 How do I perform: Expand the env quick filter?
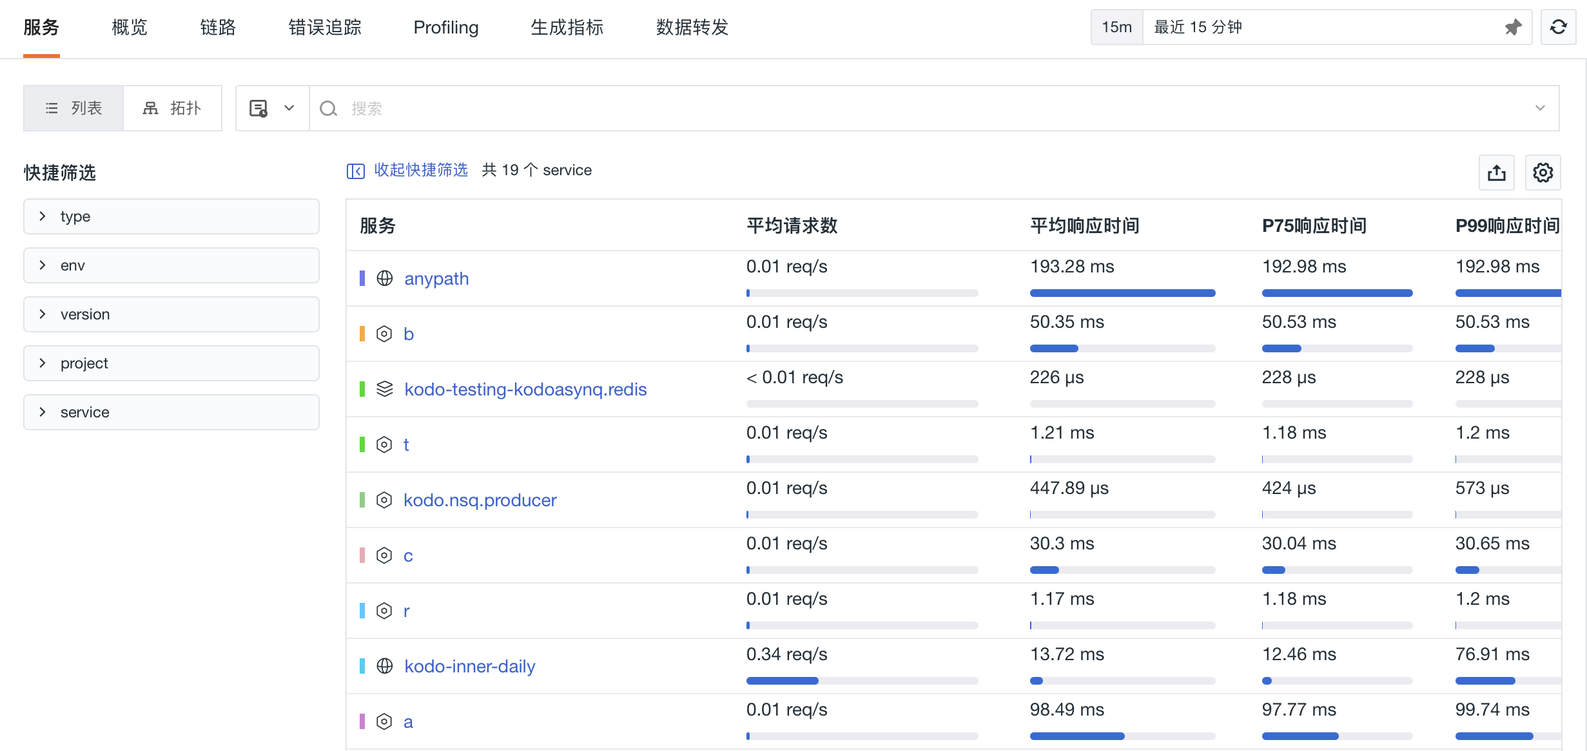(171, 265)
